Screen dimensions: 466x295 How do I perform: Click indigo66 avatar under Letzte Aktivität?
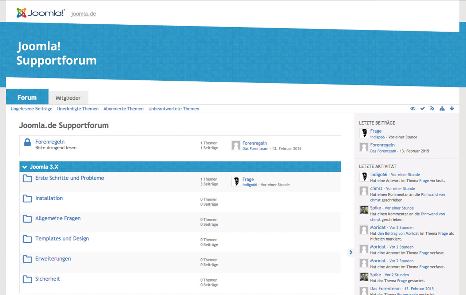click(364, 177)
